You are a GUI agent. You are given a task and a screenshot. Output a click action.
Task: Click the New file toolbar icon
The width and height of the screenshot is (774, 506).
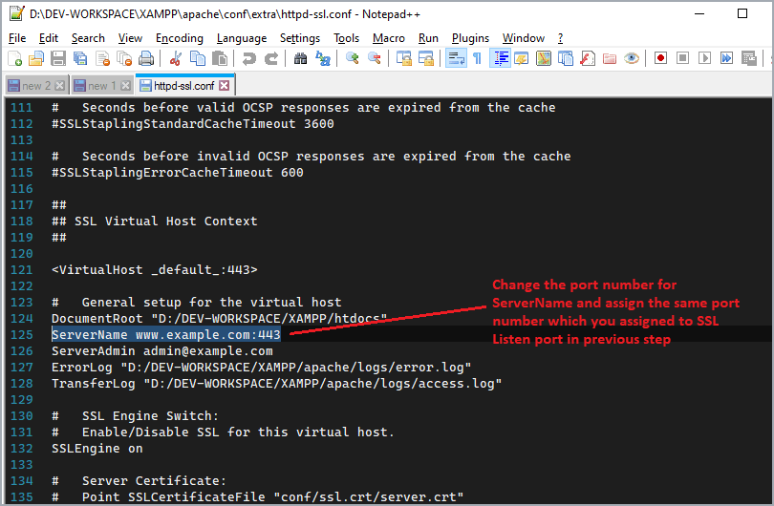(15, 58)
